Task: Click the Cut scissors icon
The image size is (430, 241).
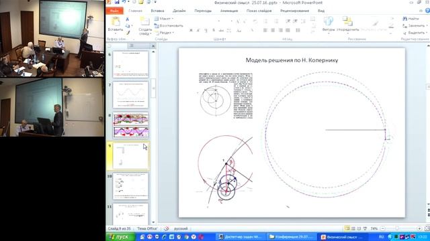Action: 127,19
